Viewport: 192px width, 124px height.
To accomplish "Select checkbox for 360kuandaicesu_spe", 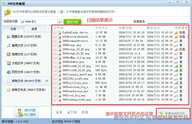I will point(55,91).
